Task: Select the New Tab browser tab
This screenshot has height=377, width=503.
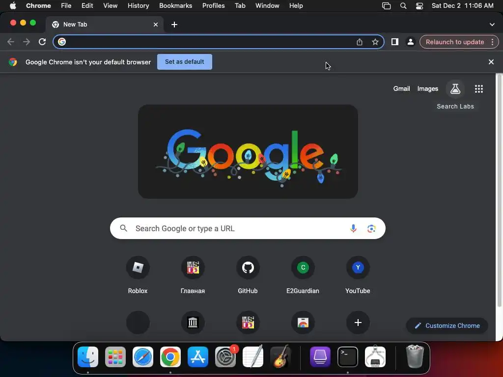Action: pos(104,25)
